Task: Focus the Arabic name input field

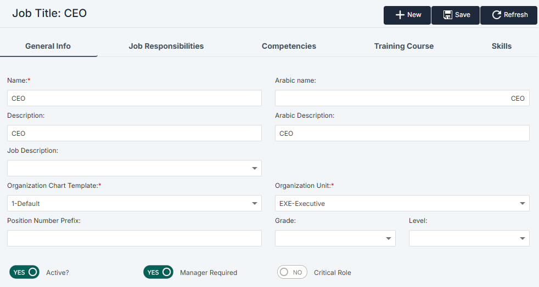Action: [x=402, y=99]
